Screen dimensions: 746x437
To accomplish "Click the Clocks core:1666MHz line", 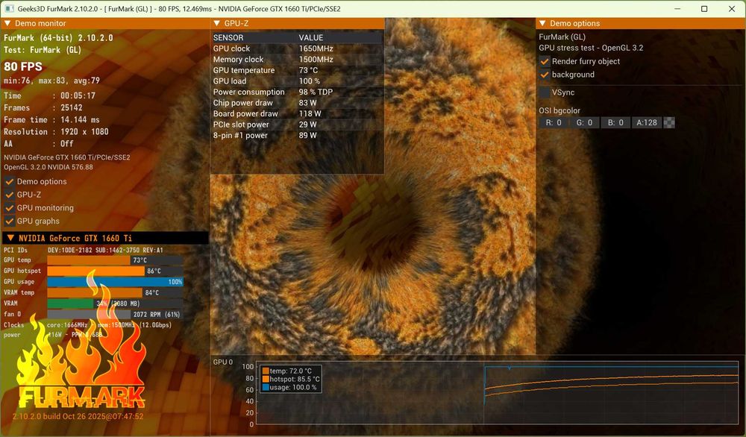I will click(87, 325).
